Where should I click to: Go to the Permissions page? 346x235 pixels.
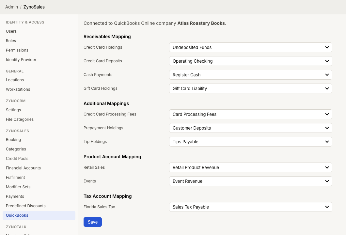(x=17, y=50)
